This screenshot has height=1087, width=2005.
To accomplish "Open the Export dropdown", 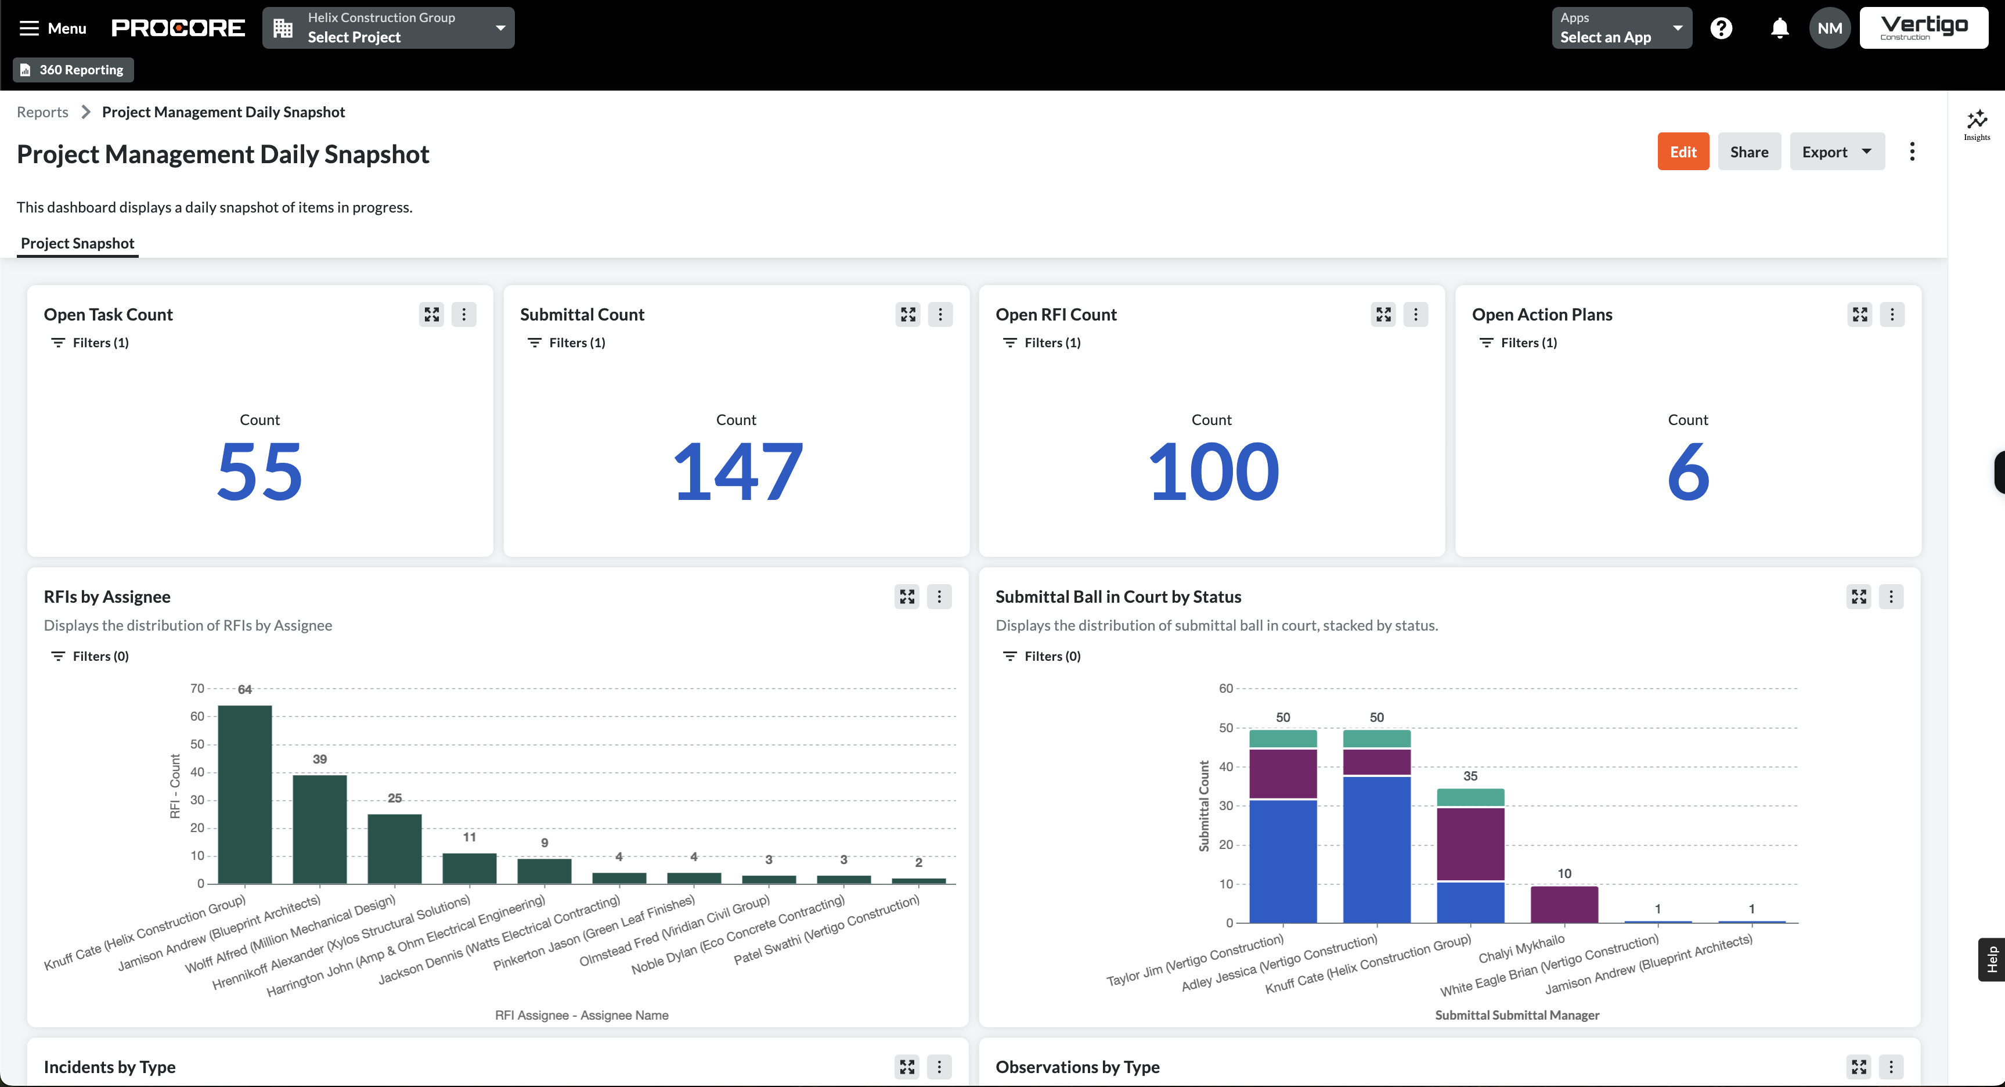I will tap(1837, 151).
